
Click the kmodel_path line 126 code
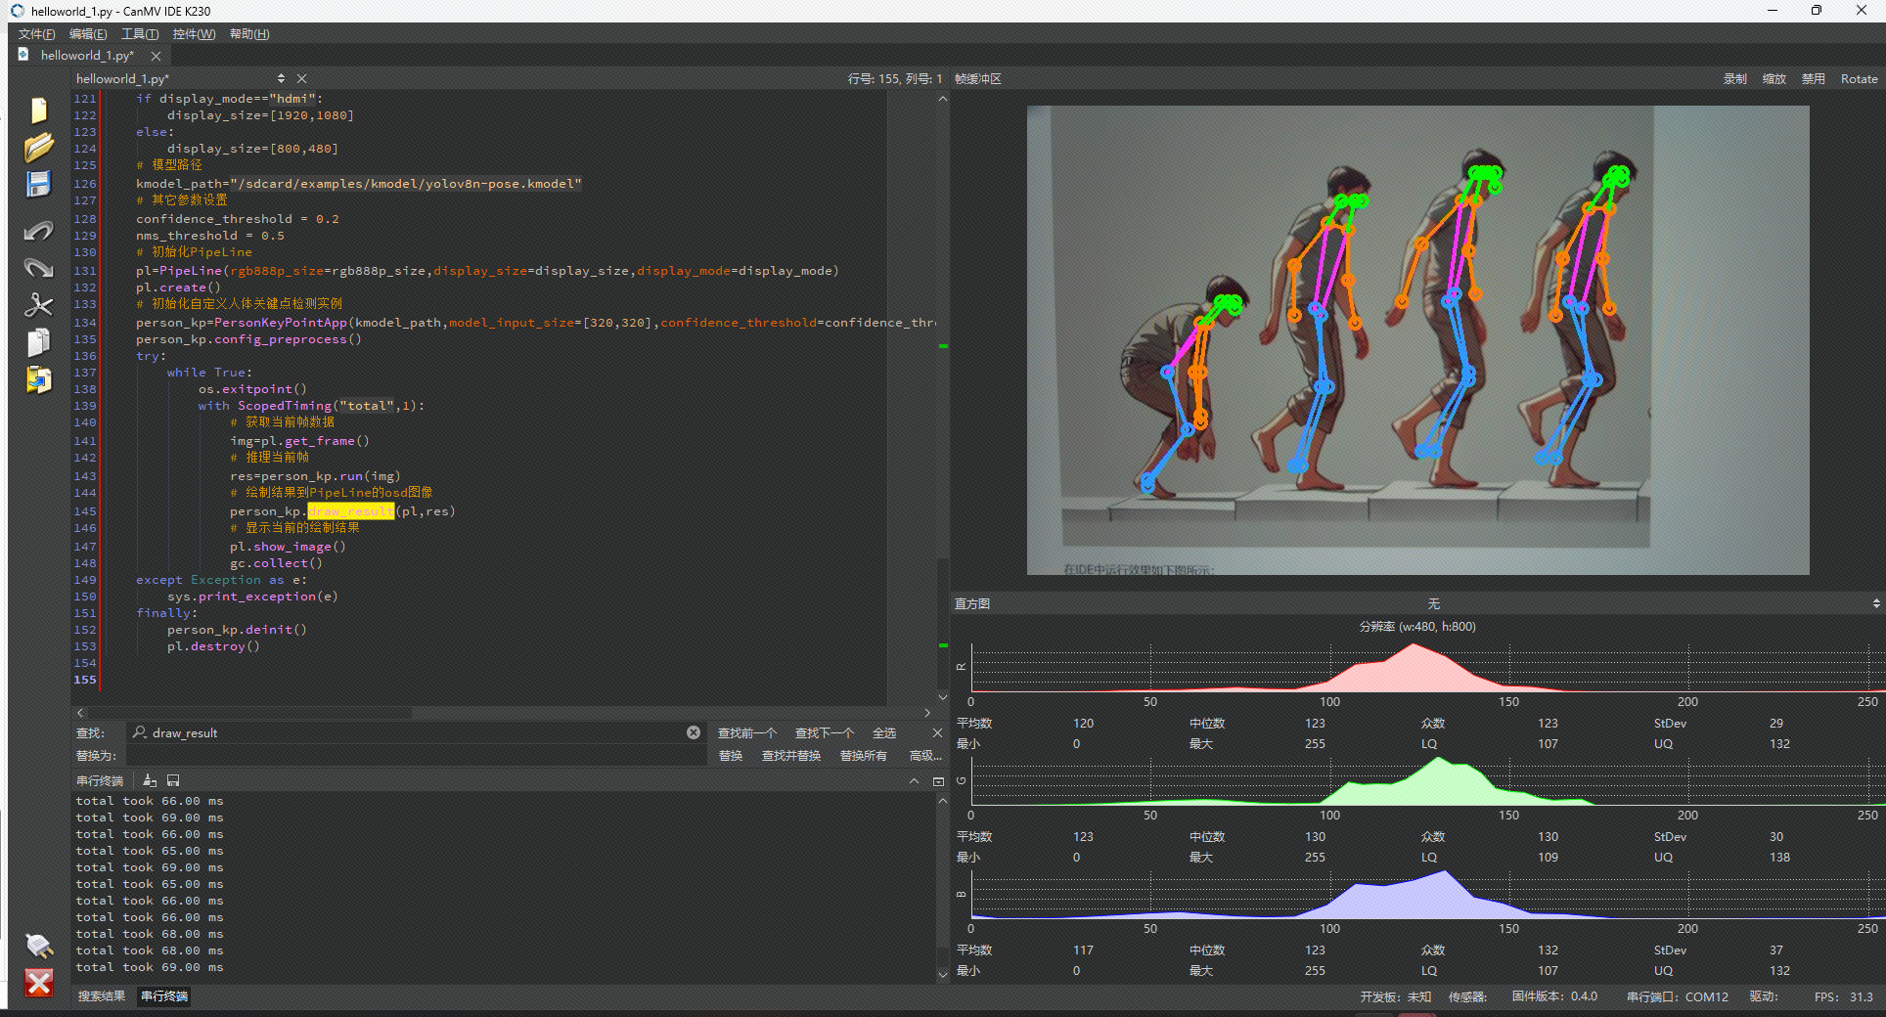click(359, 184)
